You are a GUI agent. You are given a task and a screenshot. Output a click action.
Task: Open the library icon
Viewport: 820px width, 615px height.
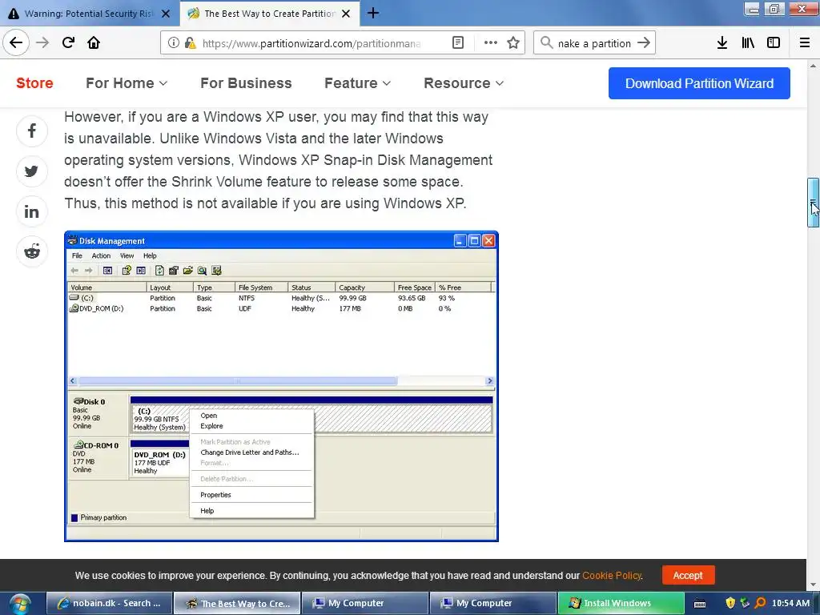[748, 43]
